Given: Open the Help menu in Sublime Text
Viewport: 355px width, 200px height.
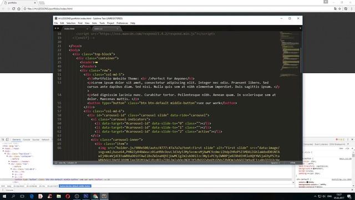Looking at the screenshot, I should click(133, 23).
